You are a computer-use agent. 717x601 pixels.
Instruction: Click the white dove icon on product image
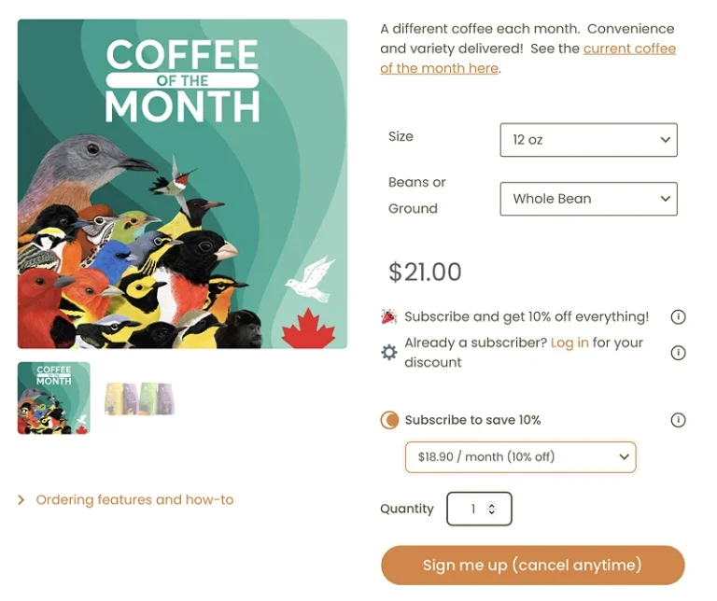click(310, 279)
